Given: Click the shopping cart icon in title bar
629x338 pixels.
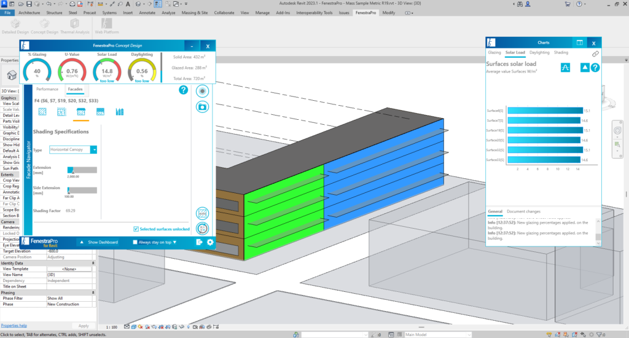Looking at the screenshot, I should pyautogui.click(x=568, y=4).
